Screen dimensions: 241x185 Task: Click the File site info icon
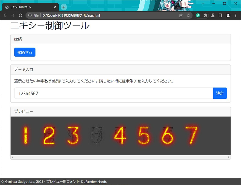(x=33, y=15)
